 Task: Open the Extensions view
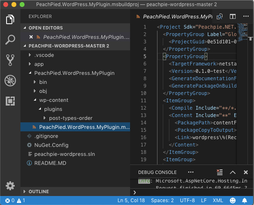point(10,101)
